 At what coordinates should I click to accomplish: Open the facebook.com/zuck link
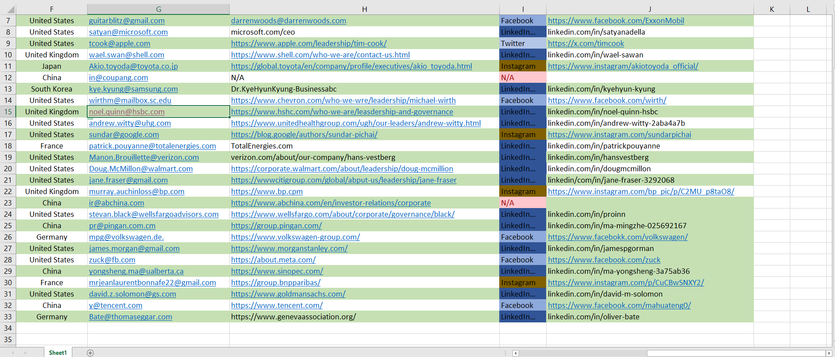[x=604, y=260]
